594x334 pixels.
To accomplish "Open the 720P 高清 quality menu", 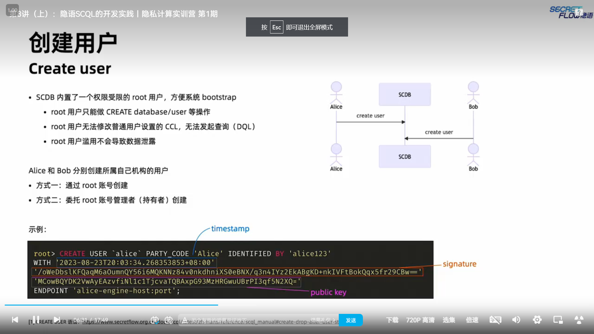I will [420, 320].
